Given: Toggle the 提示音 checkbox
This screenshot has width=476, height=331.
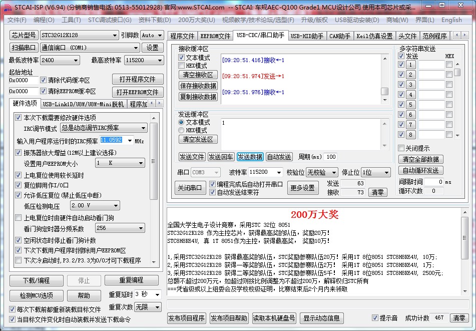Looking at the screenshot, I should 375,318.
